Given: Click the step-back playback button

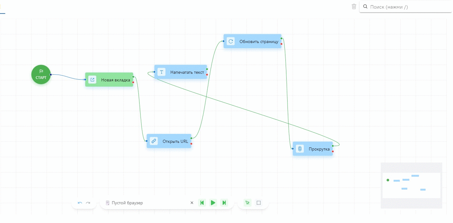Looking at the screenshot, I should (x=202, y=203).
